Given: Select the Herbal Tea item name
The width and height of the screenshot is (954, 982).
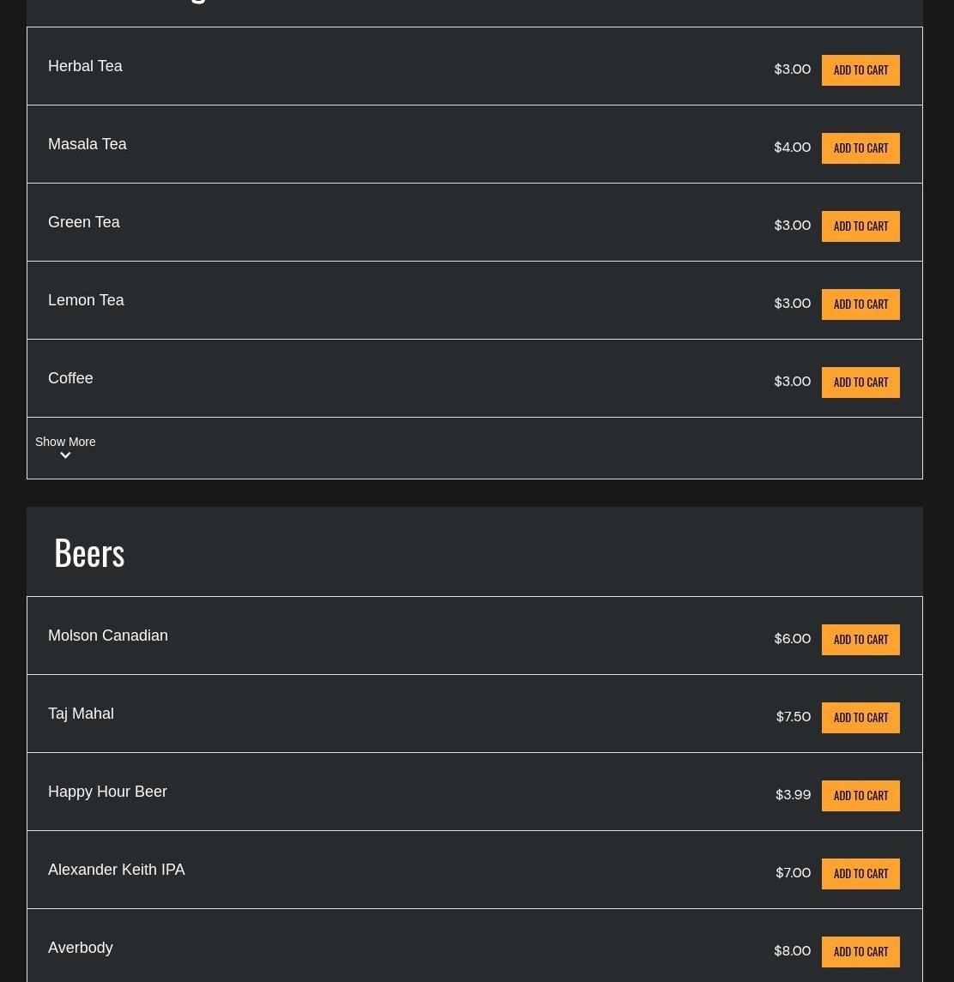Looking at the screenshot, I should [x=85, y=66].
